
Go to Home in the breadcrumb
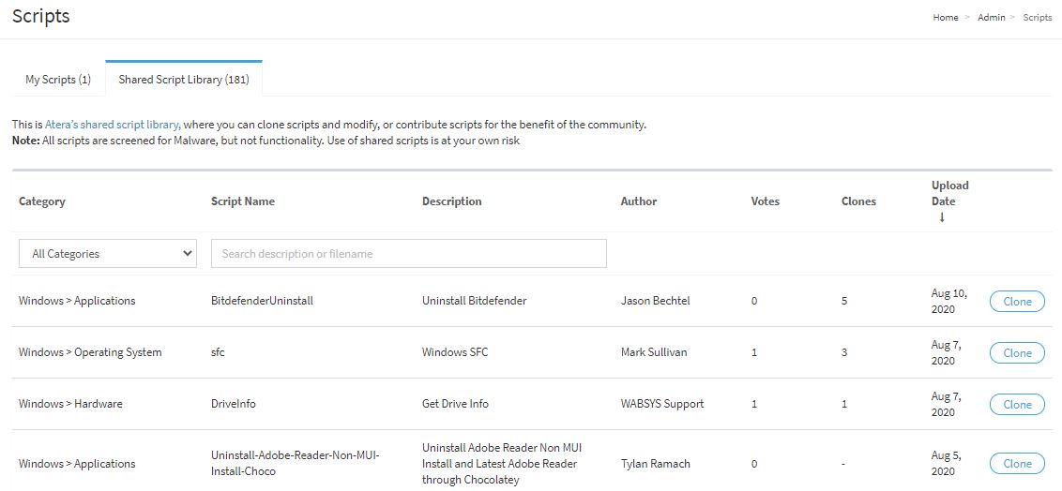(946, 18)
